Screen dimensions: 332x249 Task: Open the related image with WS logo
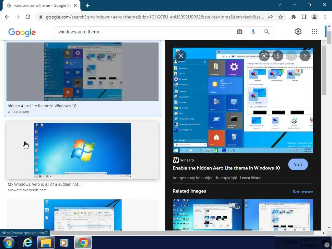[207, 215]
